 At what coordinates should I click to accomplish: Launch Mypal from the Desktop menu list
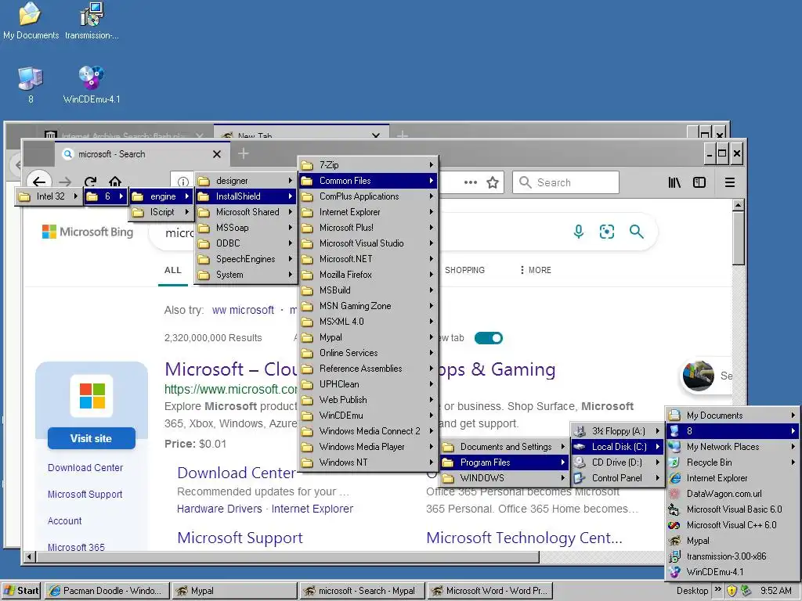click(x=732, y=541)
